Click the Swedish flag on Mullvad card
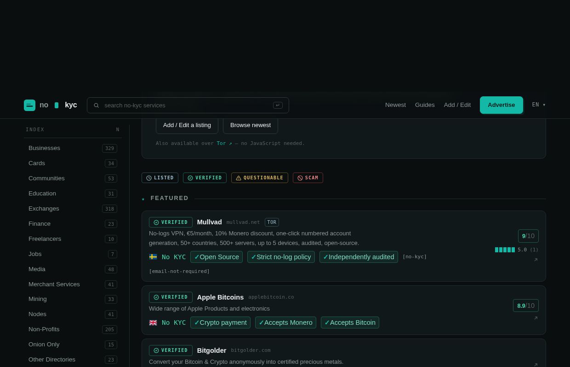The image size is (570, 367). click(153, 257)
